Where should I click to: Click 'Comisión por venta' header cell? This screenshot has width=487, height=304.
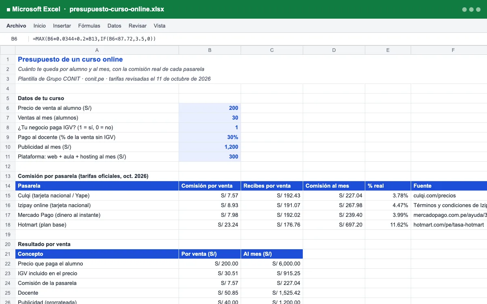click(210, 186)
